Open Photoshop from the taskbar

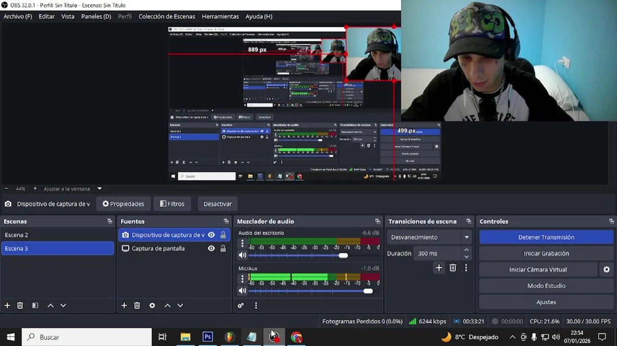tap(208, 337)
